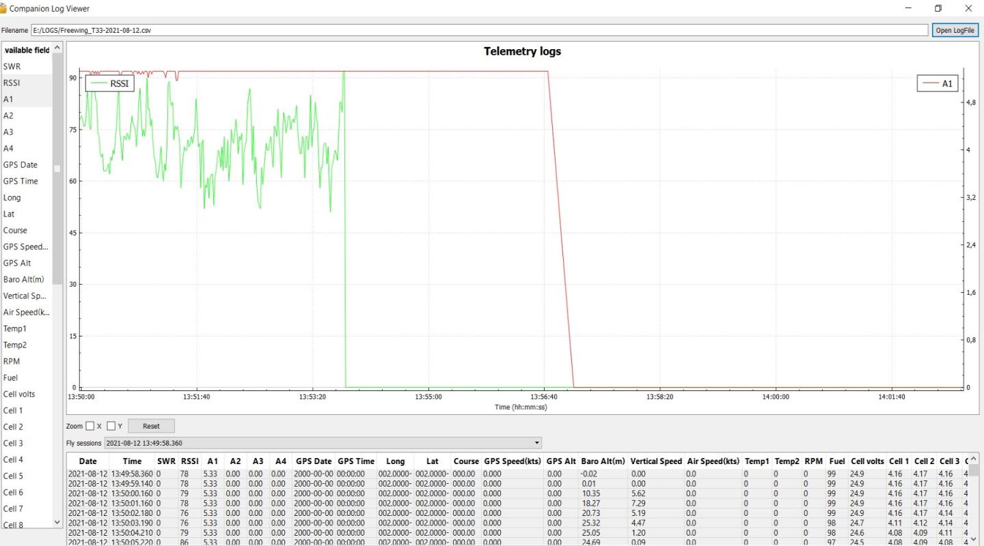Enable the Zoom X checkbox
This screenshot has width=984, height=546.
coord(90,426)
